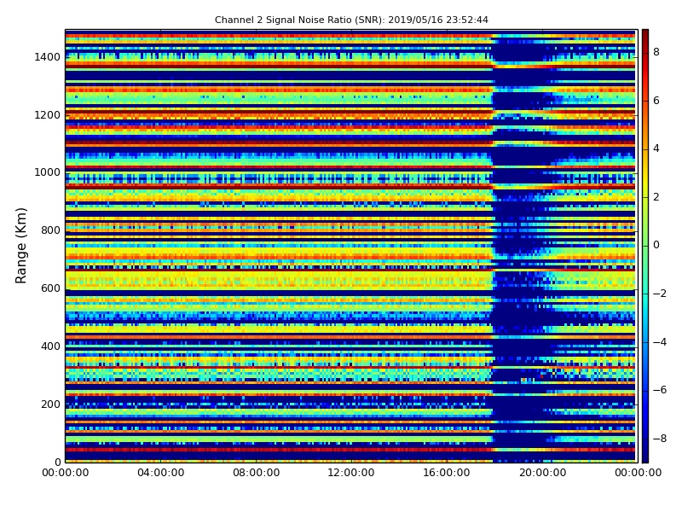Click the colorbar value −6 label
Viewport: 682px width, 512px height.
pyautogui.click(x=660, y=390)
